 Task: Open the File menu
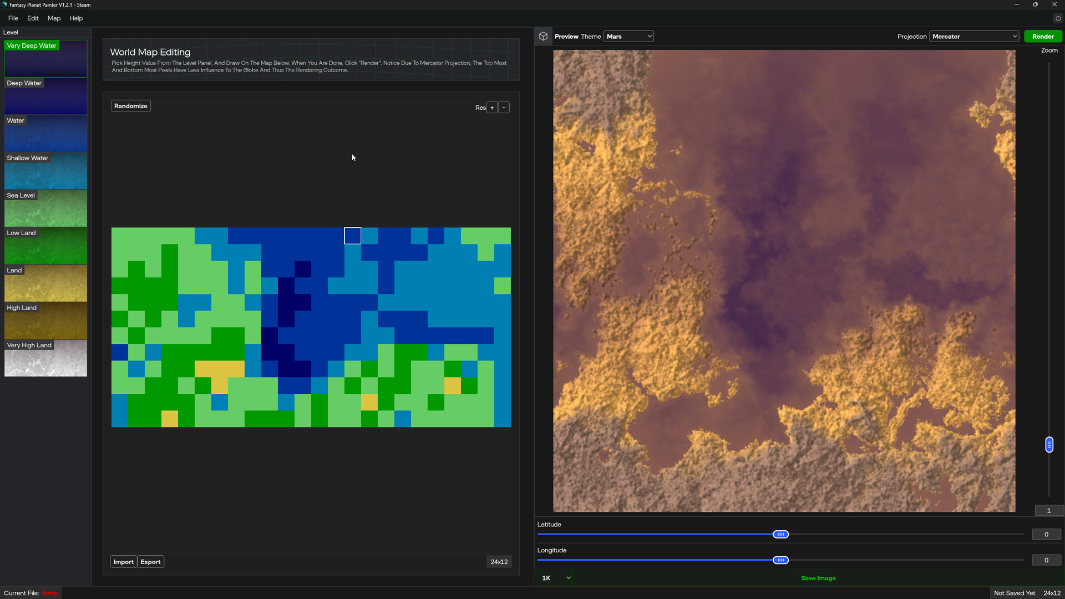point(12,18)
